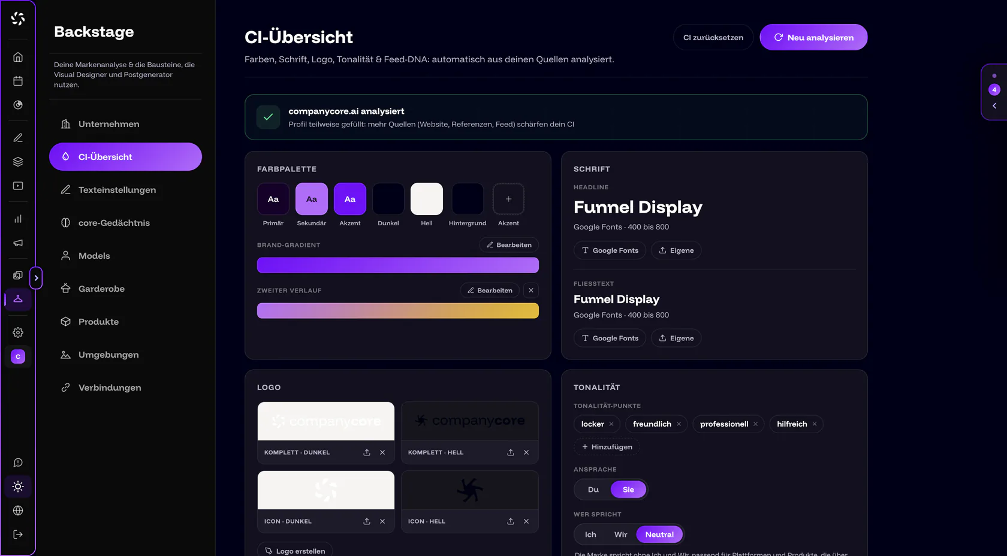The width and height of the screenshot is (1007, 556).
Task: Open core-Gedächtnis menu item
Action: click(125, 223)
